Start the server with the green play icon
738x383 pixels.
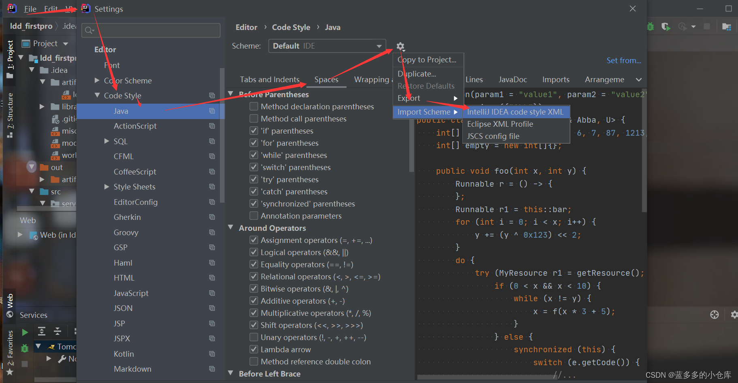pyautogui.click(x=25, y=332)
